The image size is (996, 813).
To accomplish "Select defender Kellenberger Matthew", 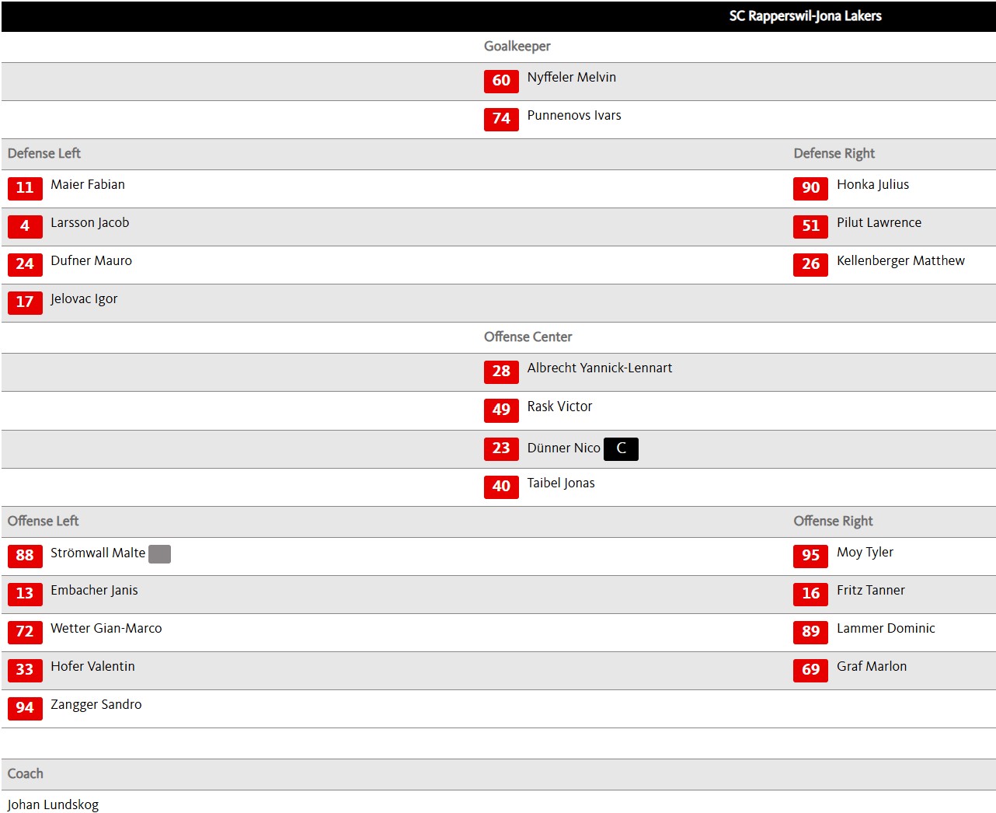I will 900,261.
